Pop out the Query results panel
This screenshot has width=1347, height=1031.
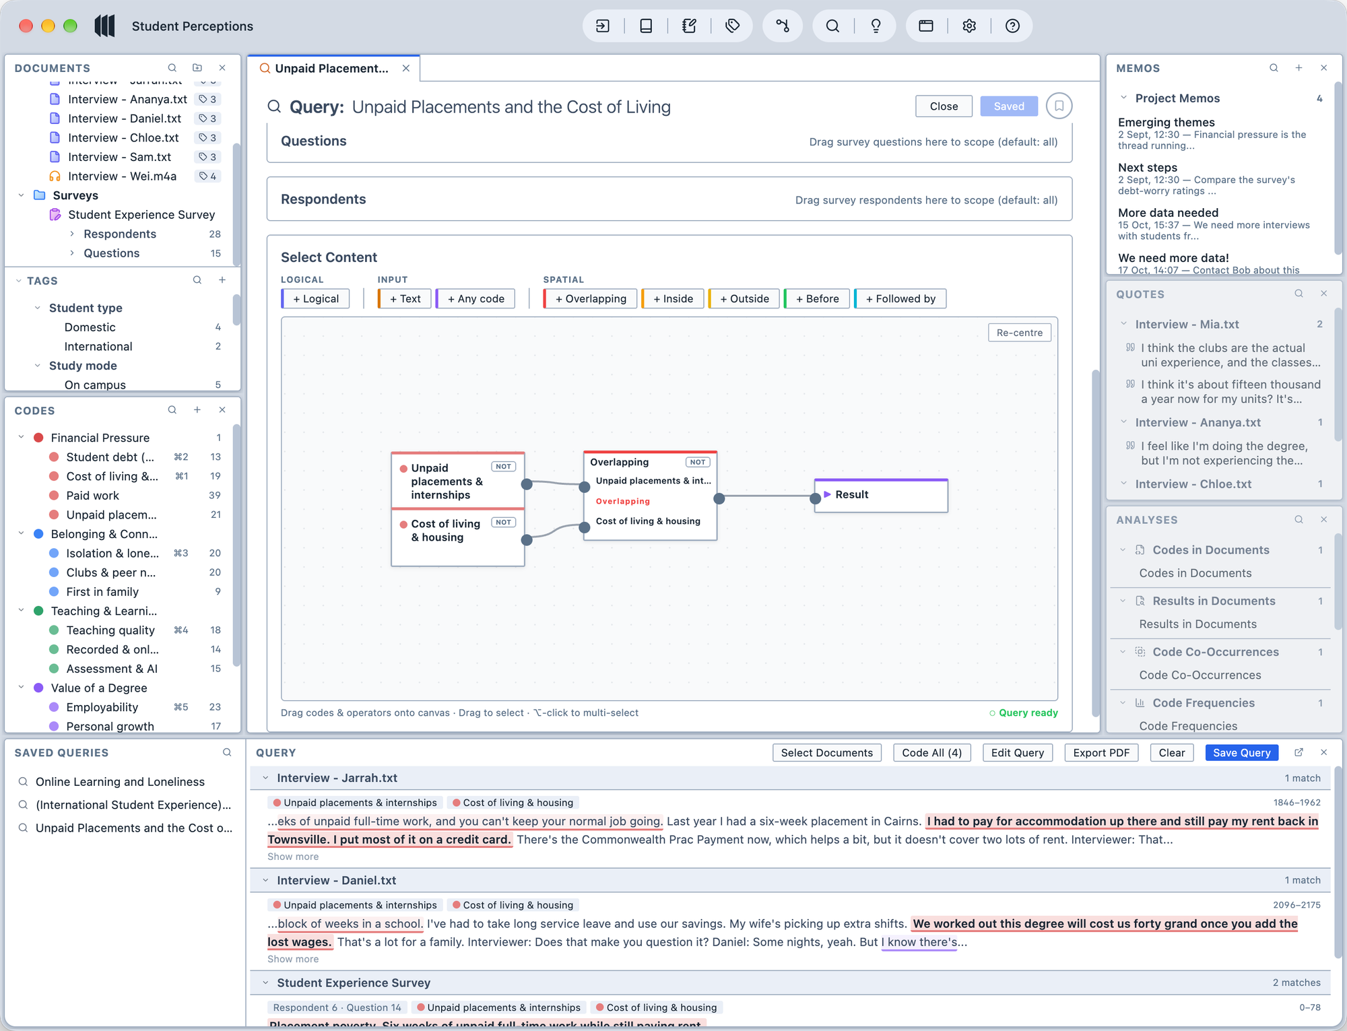1299,752
